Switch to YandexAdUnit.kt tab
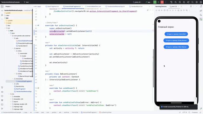203x114 pixels. tap(136, 6)
